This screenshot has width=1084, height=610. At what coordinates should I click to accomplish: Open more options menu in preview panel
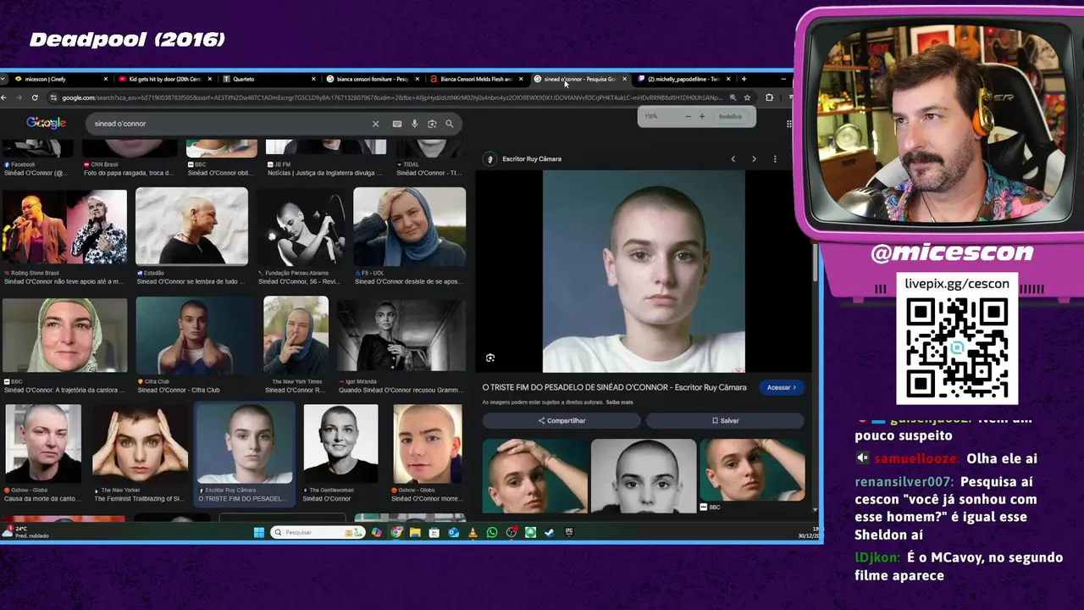(x=775, y=159)
